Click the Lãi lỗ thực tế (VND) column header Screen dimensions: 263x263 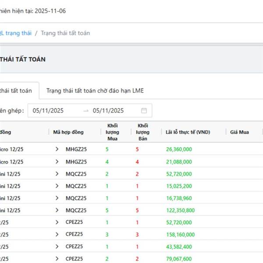pyautogui.click(x=187, y=132)
